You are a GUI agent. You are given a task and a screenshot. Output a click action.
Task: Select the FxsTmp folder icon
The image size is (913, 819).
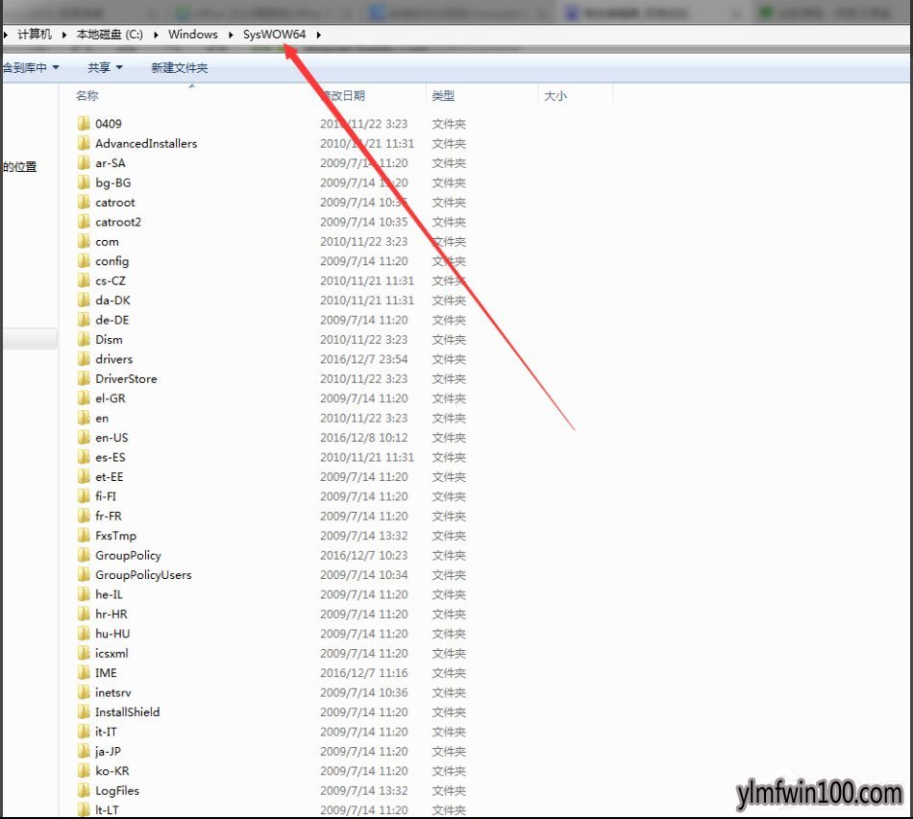point(84,536)
